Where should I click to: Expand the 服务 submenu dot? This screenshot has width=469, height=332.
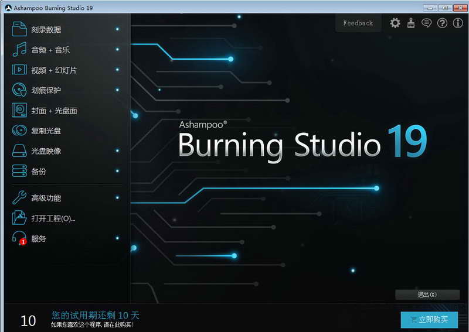(x=117, y=238)
